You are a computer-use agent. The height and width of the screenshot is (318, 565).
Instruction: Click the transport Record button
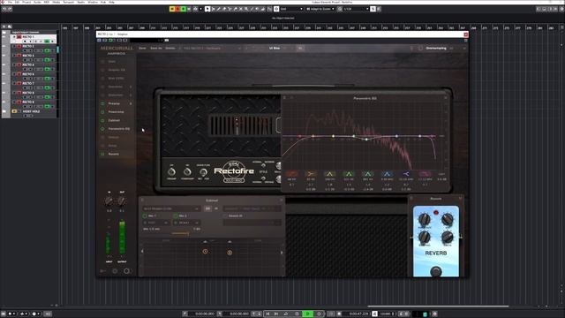(319, 314)
